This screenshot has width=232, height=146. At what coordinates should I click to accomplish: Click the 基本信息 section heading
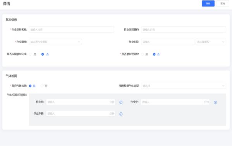pyautogui.click(x=11, y=20)
